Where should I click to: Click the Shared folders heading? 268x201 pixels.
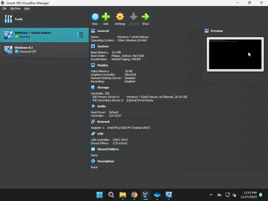click(x=108, y=149)
